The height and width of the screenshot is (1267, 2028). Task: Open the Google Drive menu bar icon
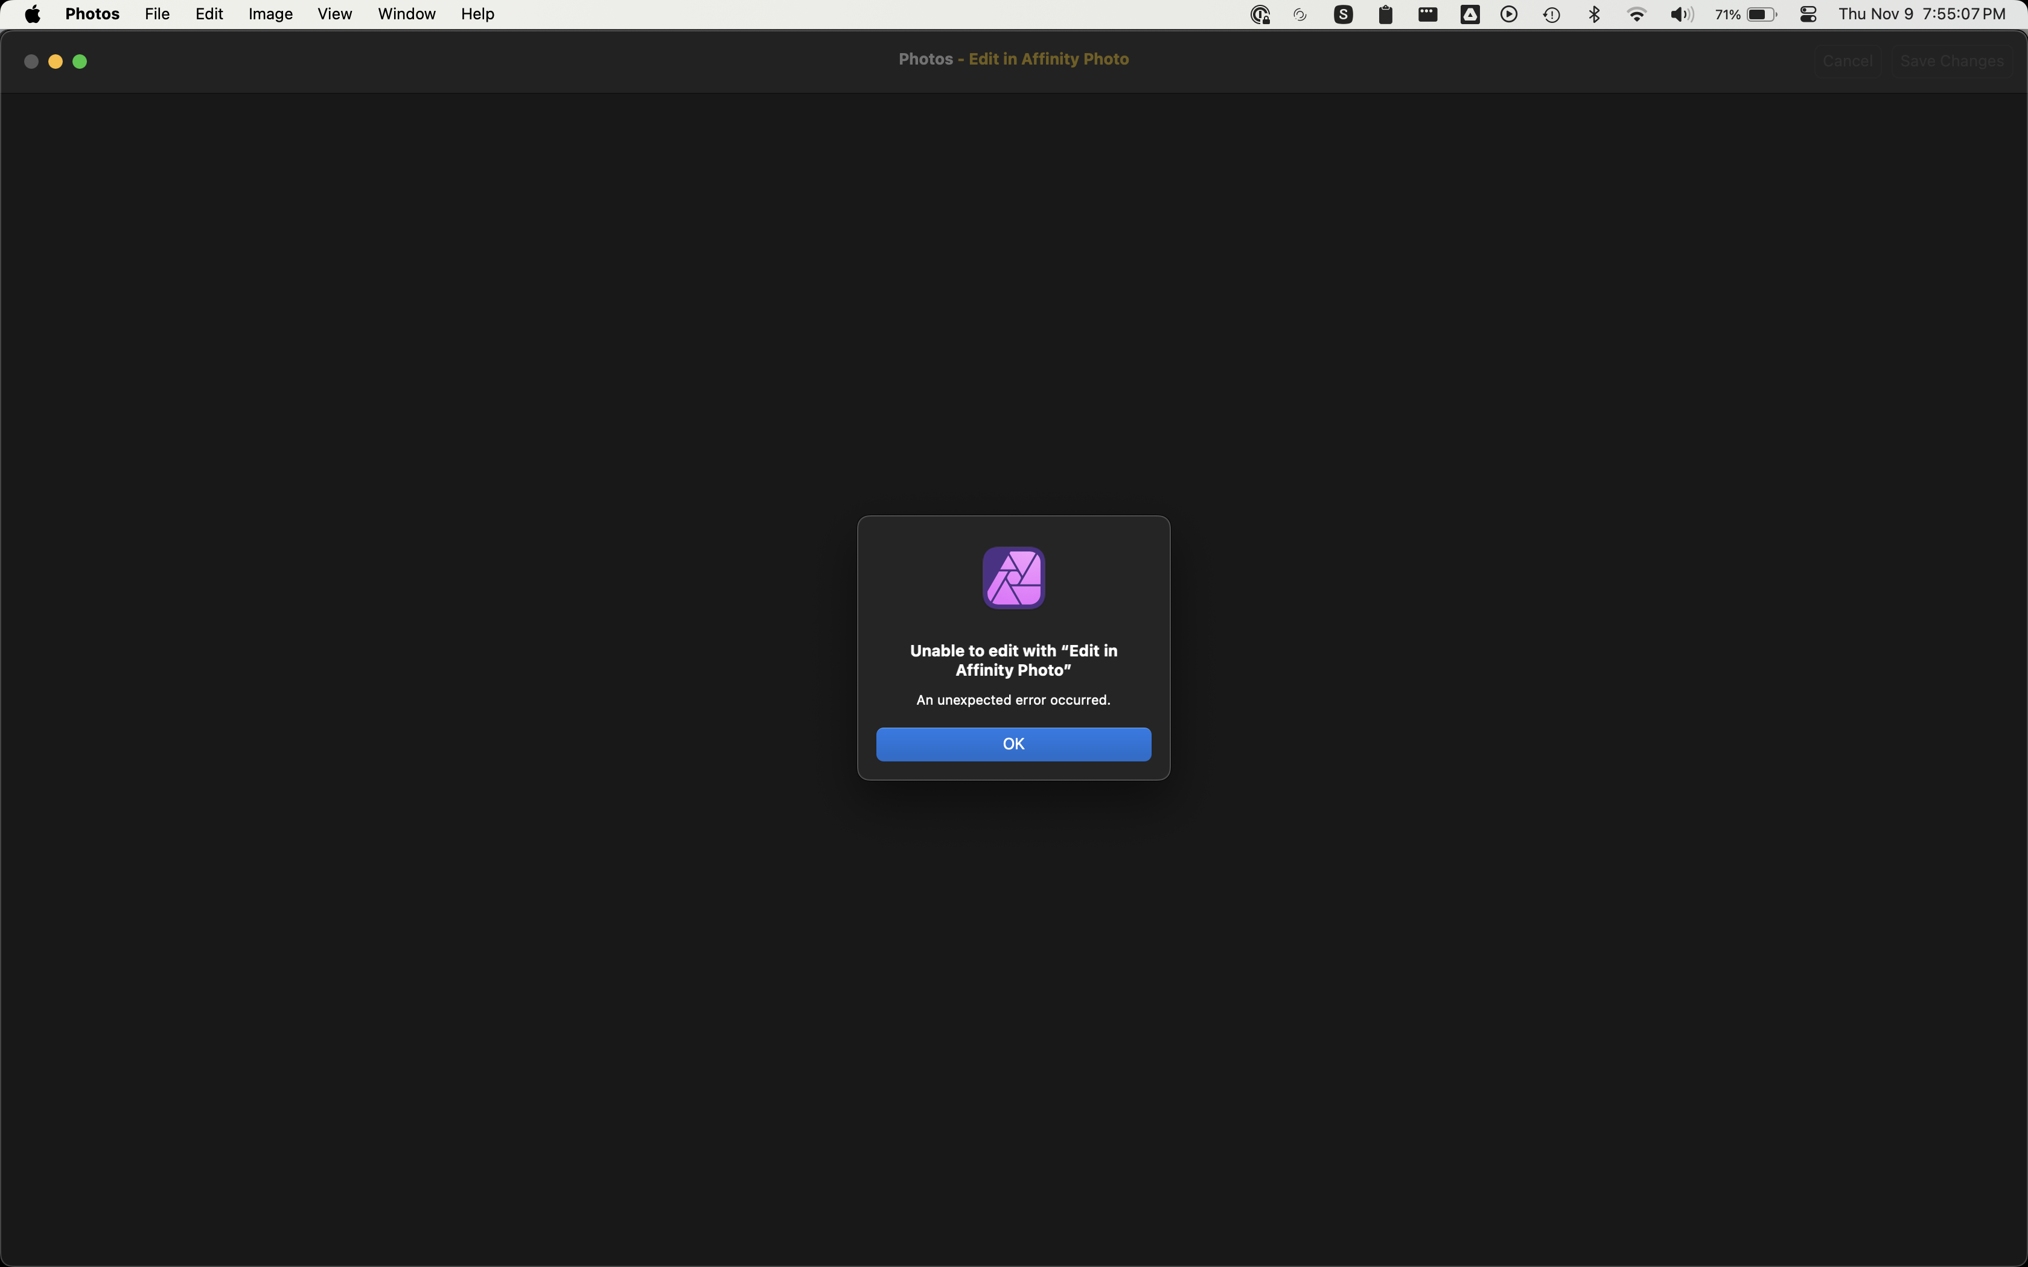1470,14
